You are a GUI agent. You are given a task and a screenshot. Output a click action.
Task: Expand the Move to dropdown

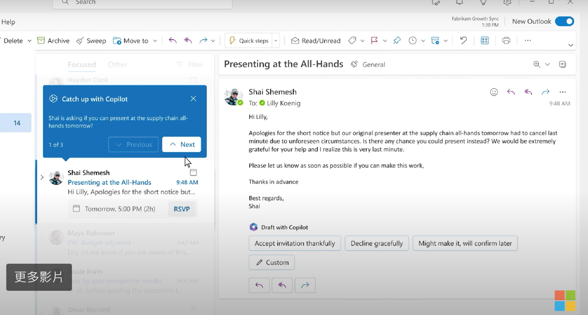point(155,40)
